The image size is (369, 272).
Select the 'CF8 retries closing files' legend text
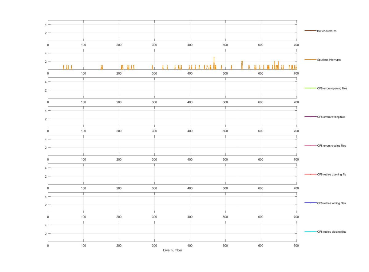point(332,232)
